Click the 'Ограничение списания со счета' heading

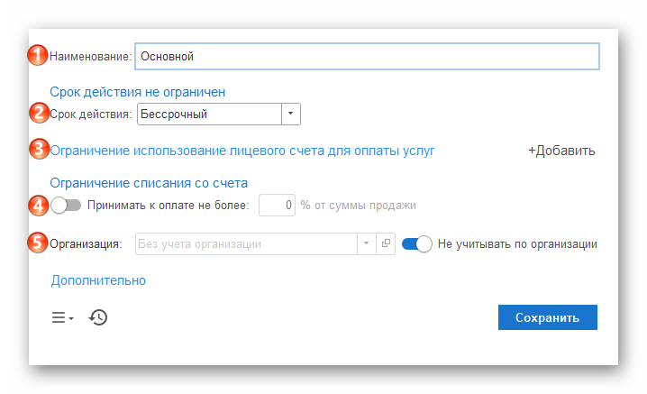149,183
